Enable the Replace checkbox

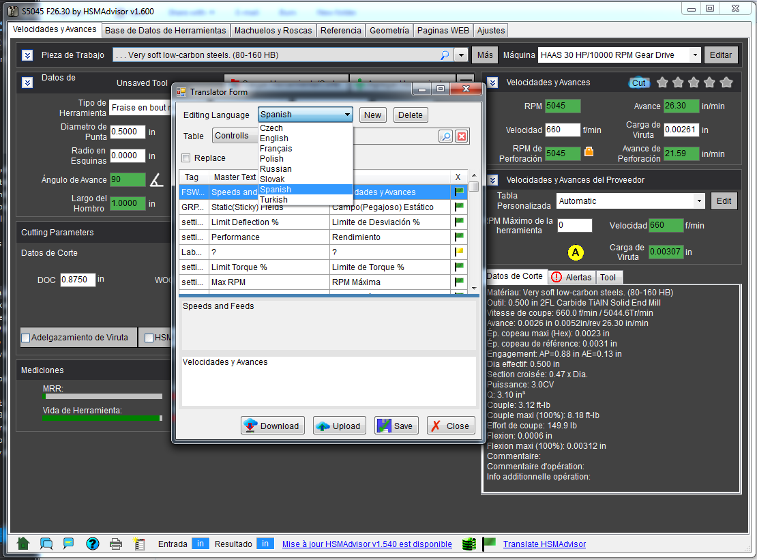[x=186, y=158]
